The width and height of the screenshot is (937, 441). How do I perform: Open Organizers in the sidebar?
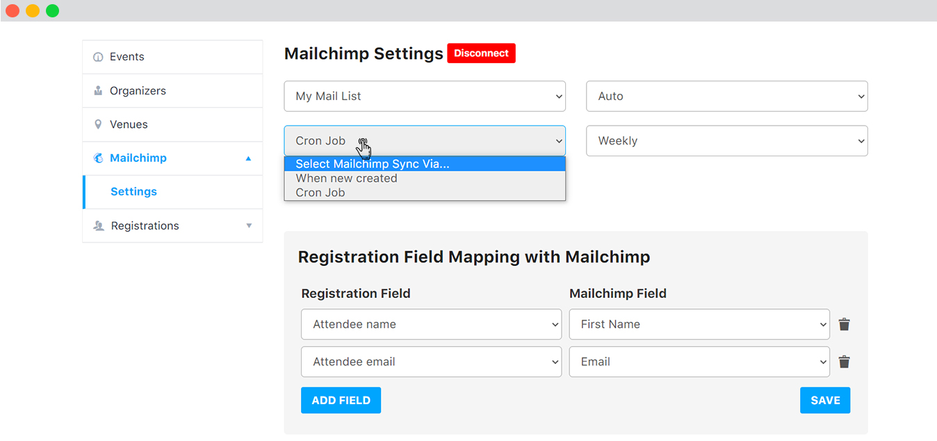(172, 91)
